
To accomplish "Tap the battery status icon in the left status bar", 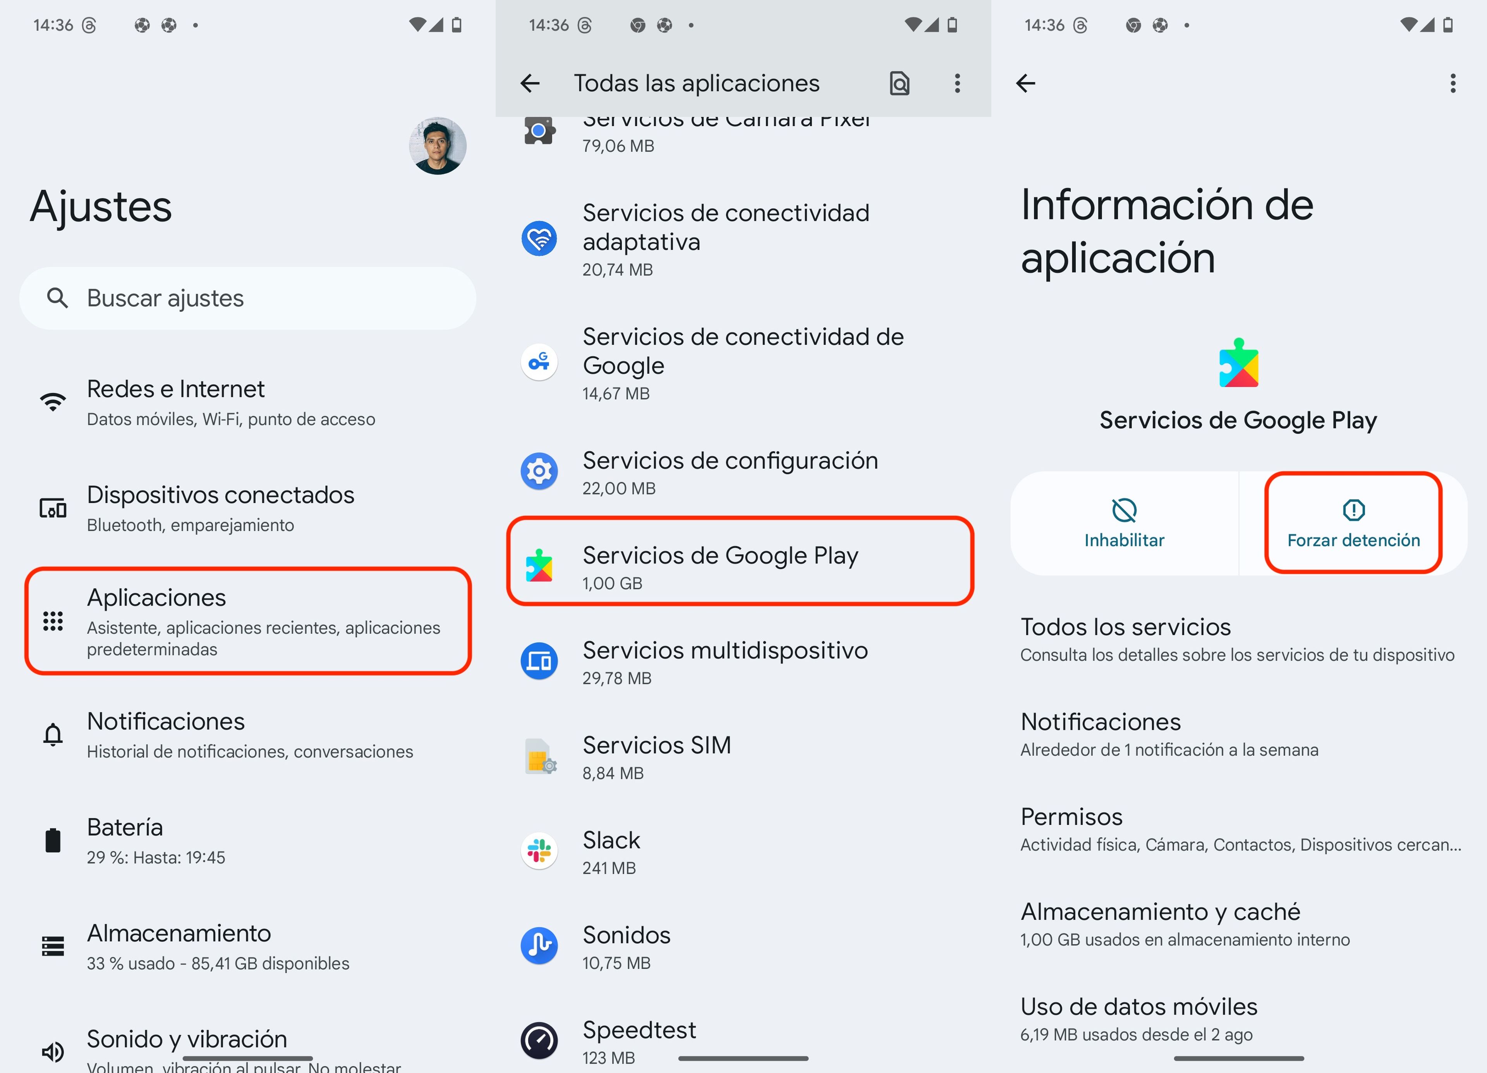I will click(457, 25).
